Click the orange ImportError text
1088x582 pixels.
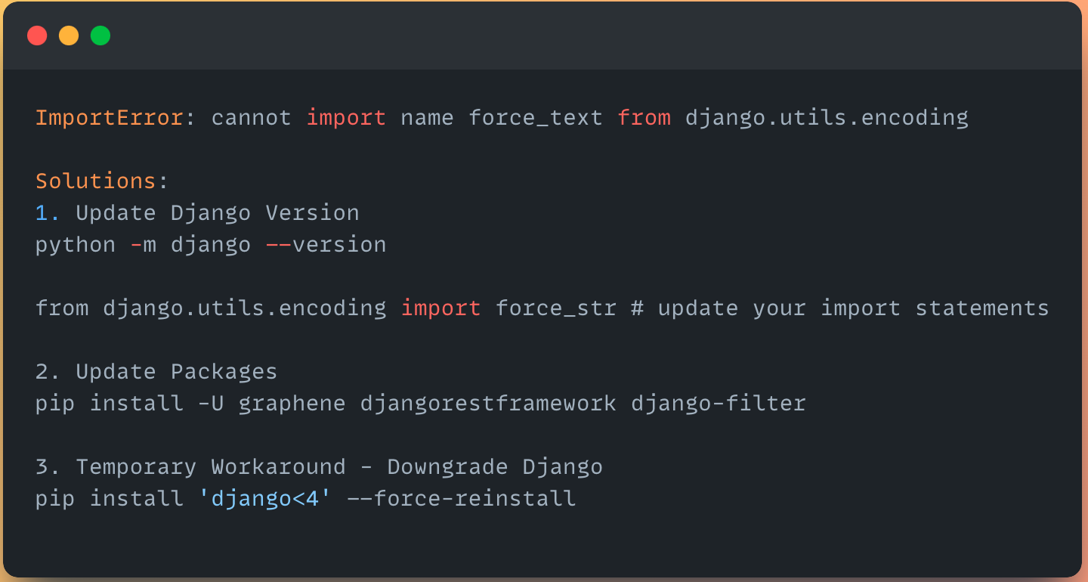click(x=110, y=118)
